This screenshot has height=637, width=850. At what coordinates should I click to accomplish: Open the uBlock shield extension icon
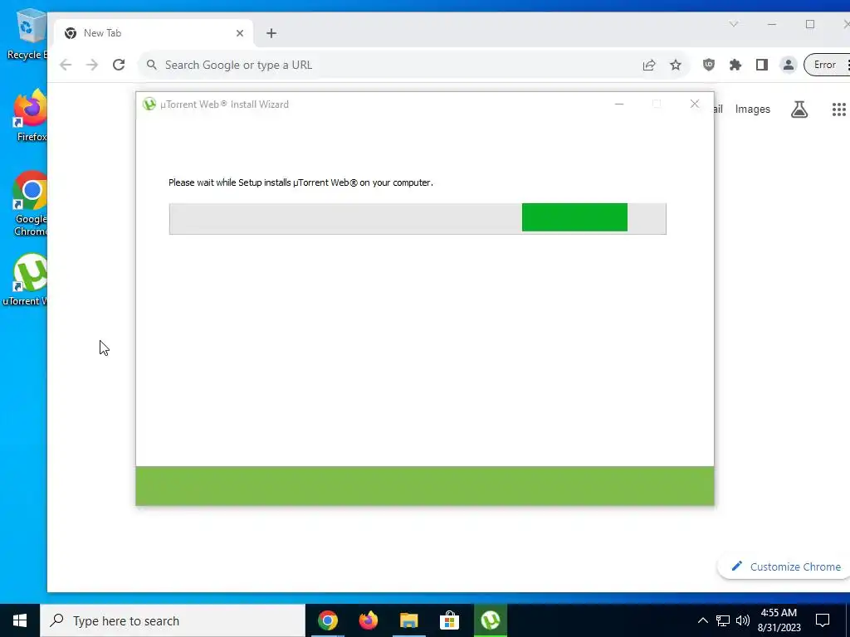709,65
